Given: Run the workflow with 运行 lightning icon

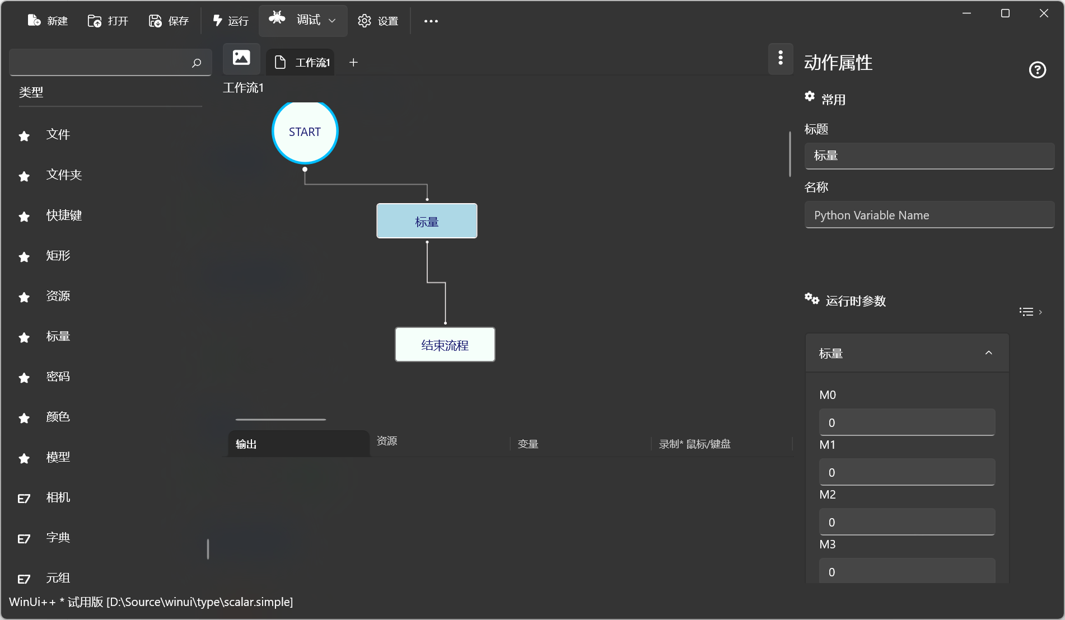Looking at the screenshot, I should [x=218, y=21].
